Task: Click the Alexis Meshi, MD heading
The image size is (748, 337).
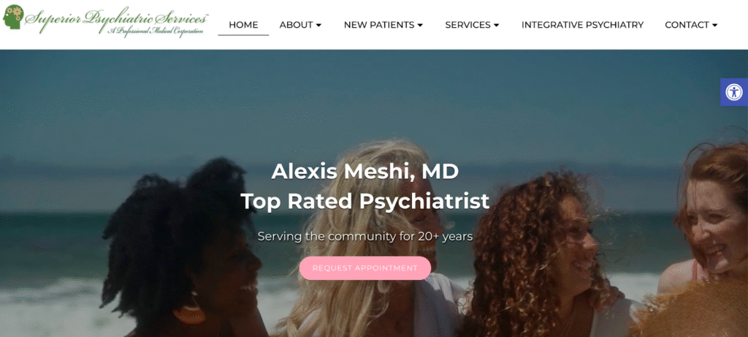Action: pyautogui.click(x=365, y=172)
